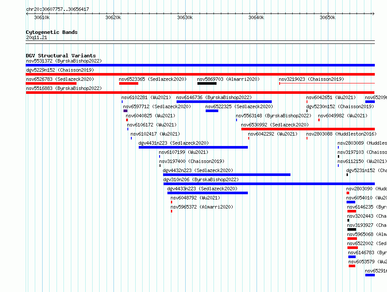This screenshot has height=292, width=387.
Task: Open the nsv6102417 (Wu2021) label
Action: [x=155, y=134]
